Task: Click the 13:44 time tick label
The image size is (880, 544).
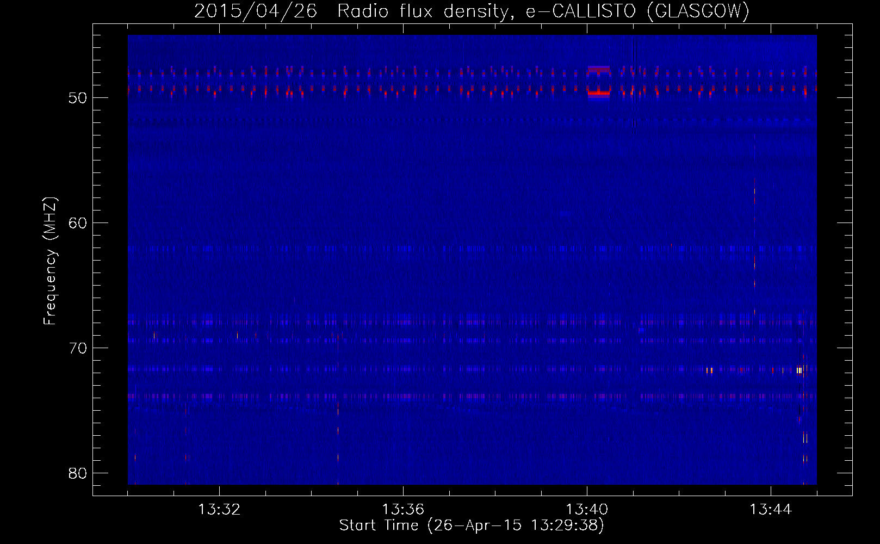Action: coord(771,510)
